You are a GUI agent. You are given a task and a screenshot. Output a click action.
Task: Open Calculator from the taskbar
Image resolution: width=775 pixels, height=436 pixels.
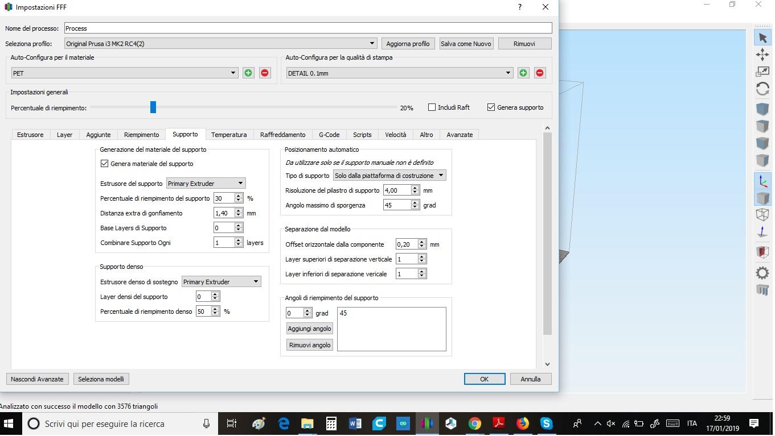[x=331, y=423]
